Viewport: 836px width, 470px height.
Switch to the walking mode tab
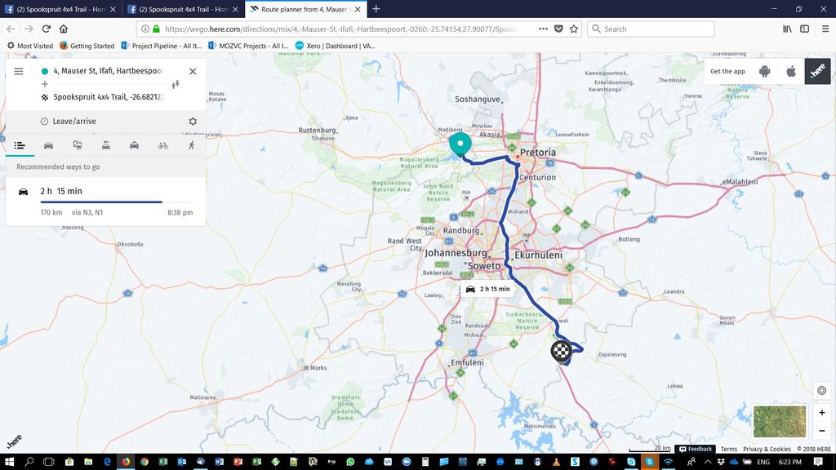[x=191, y=145]
